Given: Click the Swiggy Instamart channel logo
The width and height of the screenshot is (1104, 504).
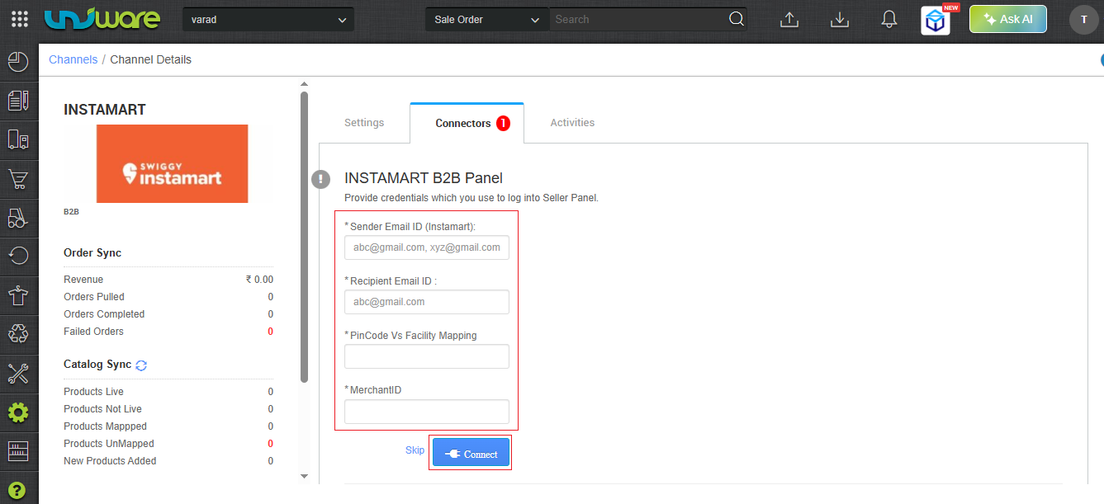Looking at the screenshot, I should 172,163.
